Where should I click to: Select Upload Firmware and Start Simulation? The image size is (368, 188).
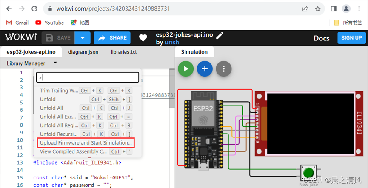[86, 143]
